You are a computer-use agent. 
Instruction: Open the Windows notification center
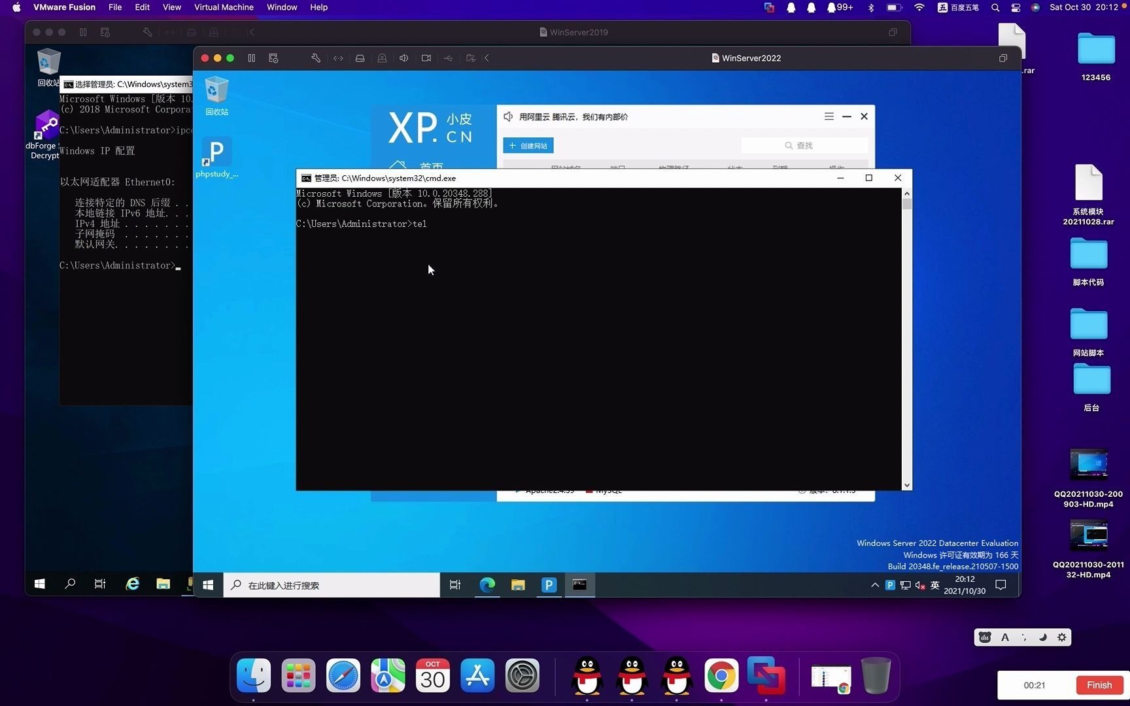coord(1001,585)
